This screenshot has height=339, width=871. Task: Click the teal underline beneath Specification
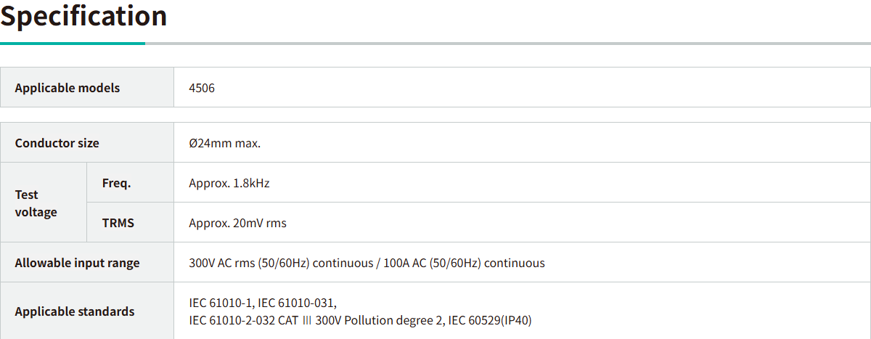(73, 44)
